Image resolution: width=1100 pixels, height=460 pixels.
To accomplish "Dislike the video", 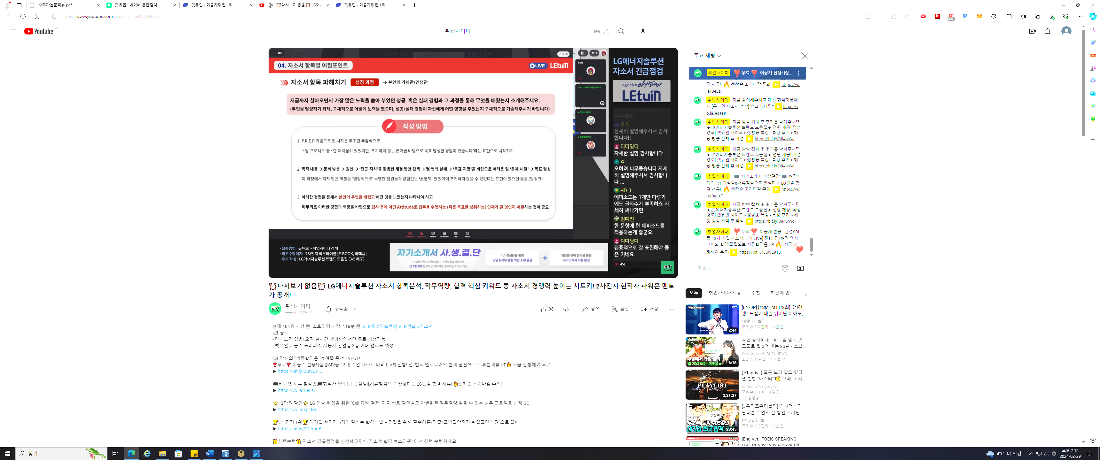I will click(566, 309).
